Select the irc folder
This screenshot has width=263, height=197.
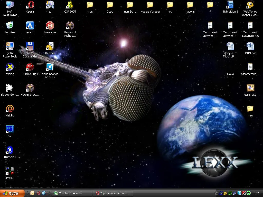(170, 7)
